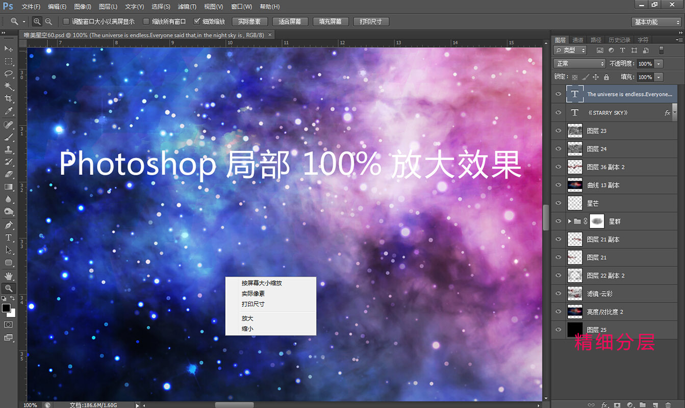The height and width of the screenshot is (408, 685).
Task: Close the 唯美星空60.psd document tab
Action: pyautogui.click(x=270, y=35)
